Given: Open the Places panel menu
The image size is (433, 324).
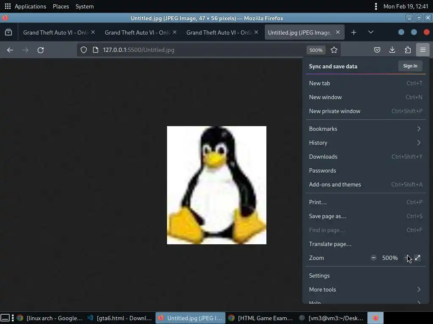Looking at the screenshot, I should coord(61,6).
